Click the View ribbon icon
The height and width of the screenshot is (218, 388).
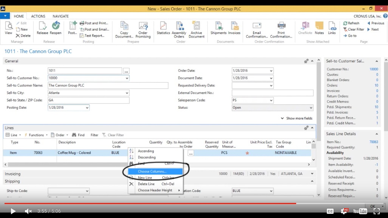(8, 28)
